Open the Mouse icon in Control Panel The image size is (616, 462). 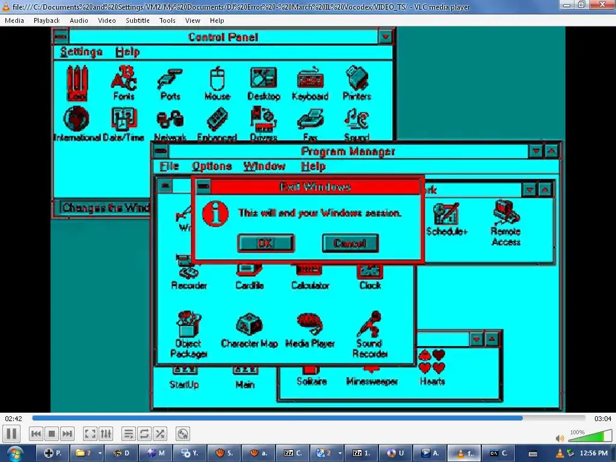(x=217, y=83)
